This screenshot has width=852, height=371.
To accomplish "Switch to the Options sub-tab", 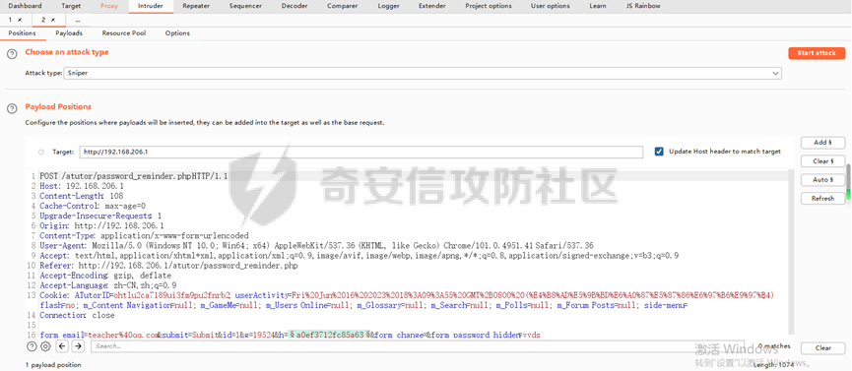I will [x=177, y=33].
